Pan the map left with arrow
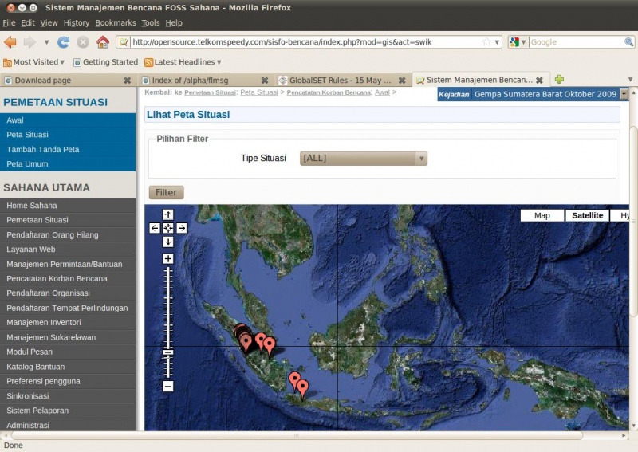Viewport: 638px width, 452px height. click(x=155, y=228)
